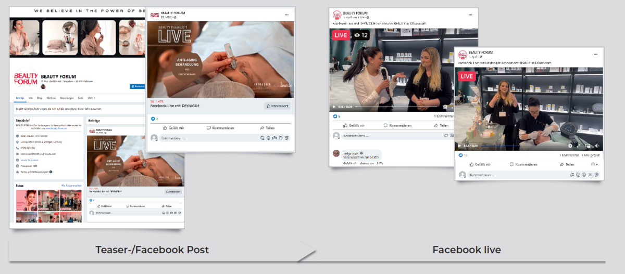Click the LIVE badge on the interview video
Viewport: 625px width, 274px height.
click(340, 35)
